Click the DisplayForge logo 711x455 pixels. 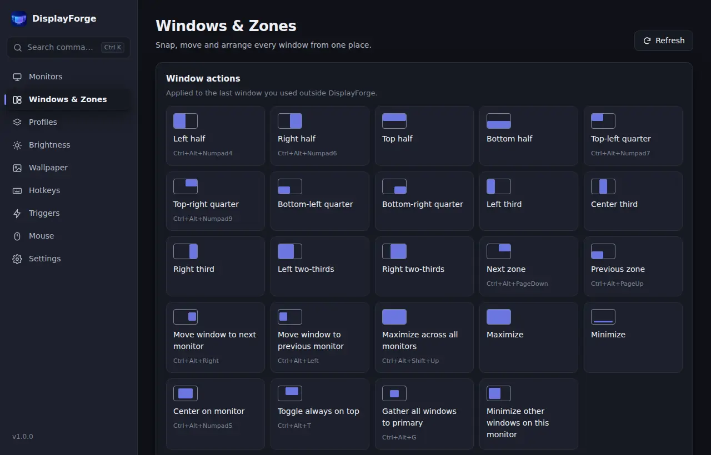19,19
